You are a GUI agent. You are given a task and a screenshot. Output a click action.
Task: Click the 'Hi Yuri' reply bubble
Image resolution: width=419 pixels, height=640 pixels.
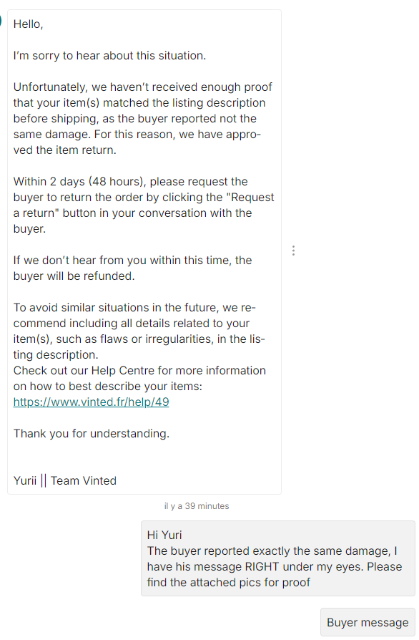278,558
